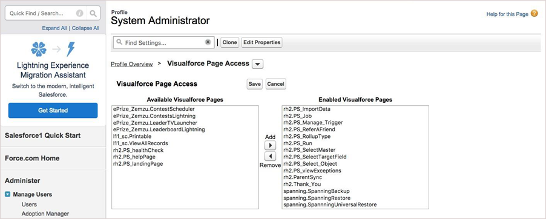Select rh2.PS_helpPage in available list
The image size is (546, 219).
click(x=185, y=157)
